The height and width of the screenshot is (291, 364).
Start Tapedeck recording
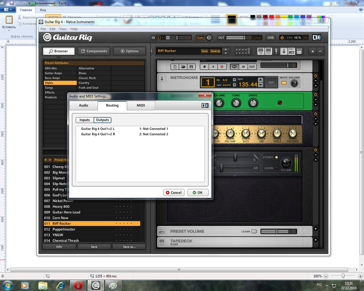222,67
